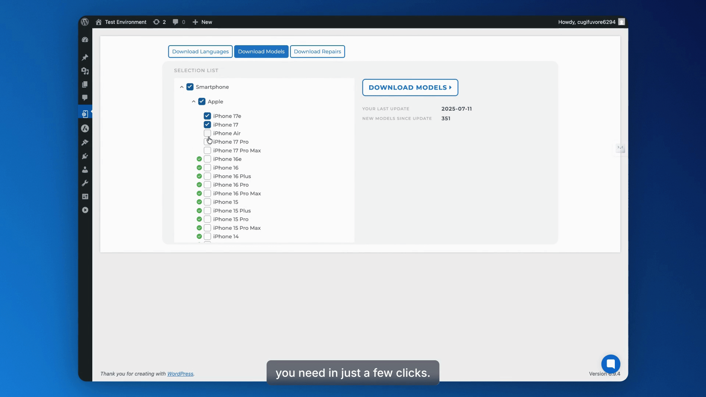Click green check icon beside iPhone 16e
Screen dimensions: 706x397
click(x=199, y=159)
